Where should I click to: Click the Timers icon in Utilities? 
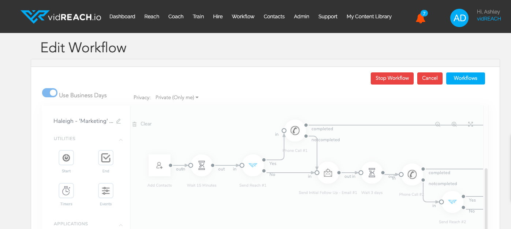click(66, 190)
